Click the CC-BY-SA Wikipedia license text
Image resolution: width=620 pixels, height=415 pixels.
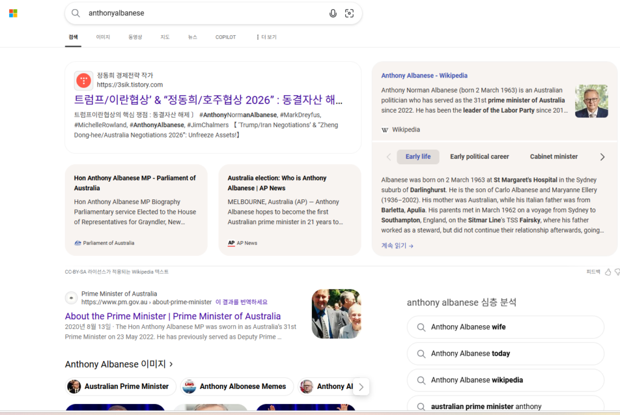point(117,272)
